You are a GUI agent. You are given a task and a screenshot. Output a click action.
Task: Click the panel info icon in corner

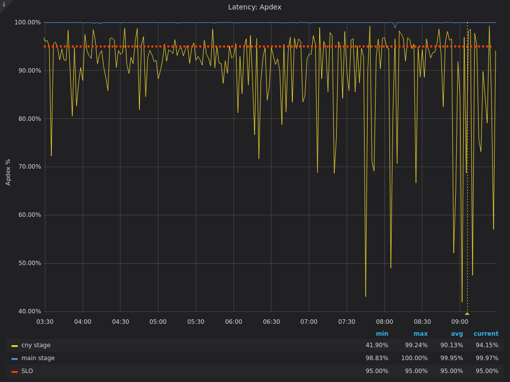[x=4, y=4]
